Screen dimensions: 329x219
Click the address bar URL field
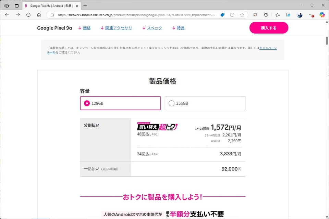[136, 15]
